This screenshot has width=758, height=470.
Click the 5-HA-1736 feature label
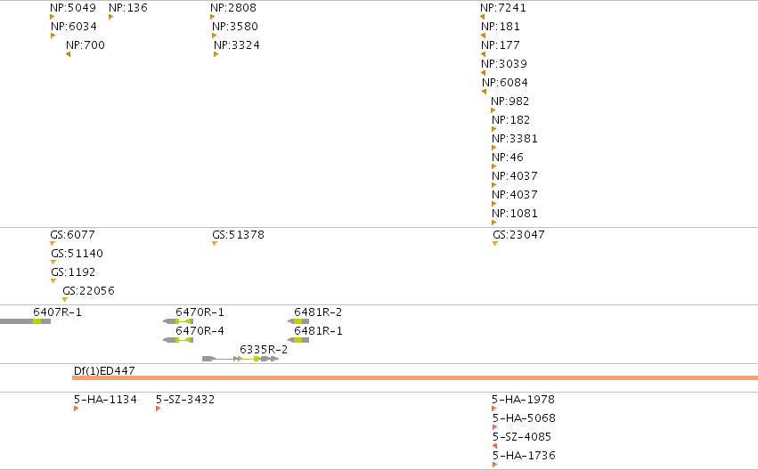pyautogui.click(x=524, y=456)
